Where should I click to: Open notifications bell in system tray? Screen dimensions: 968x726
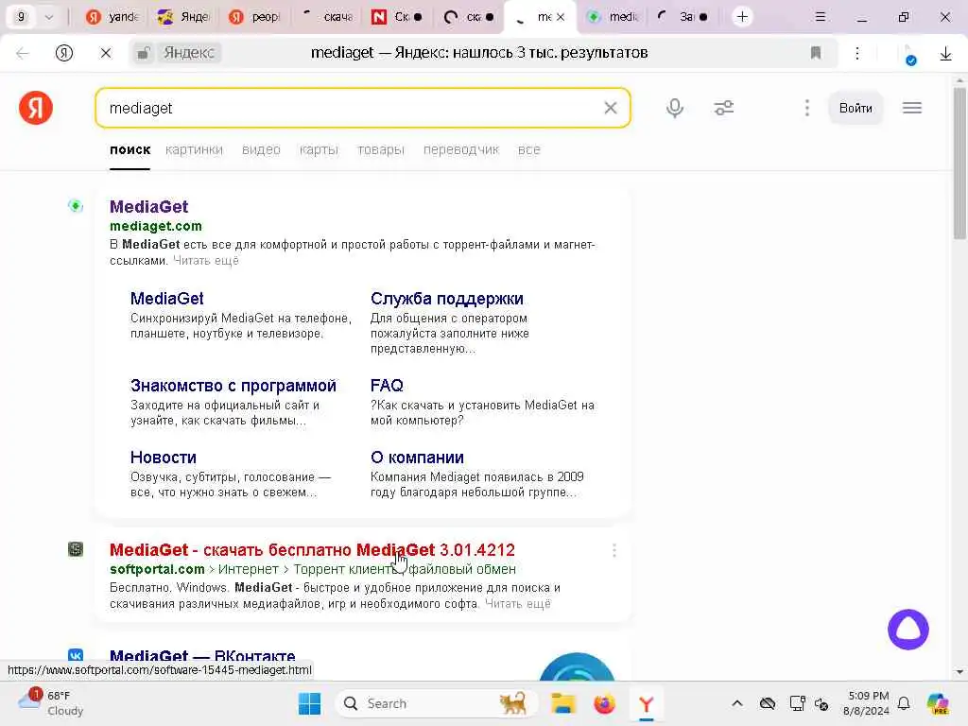pyautogui.click(x=903, y=703)
